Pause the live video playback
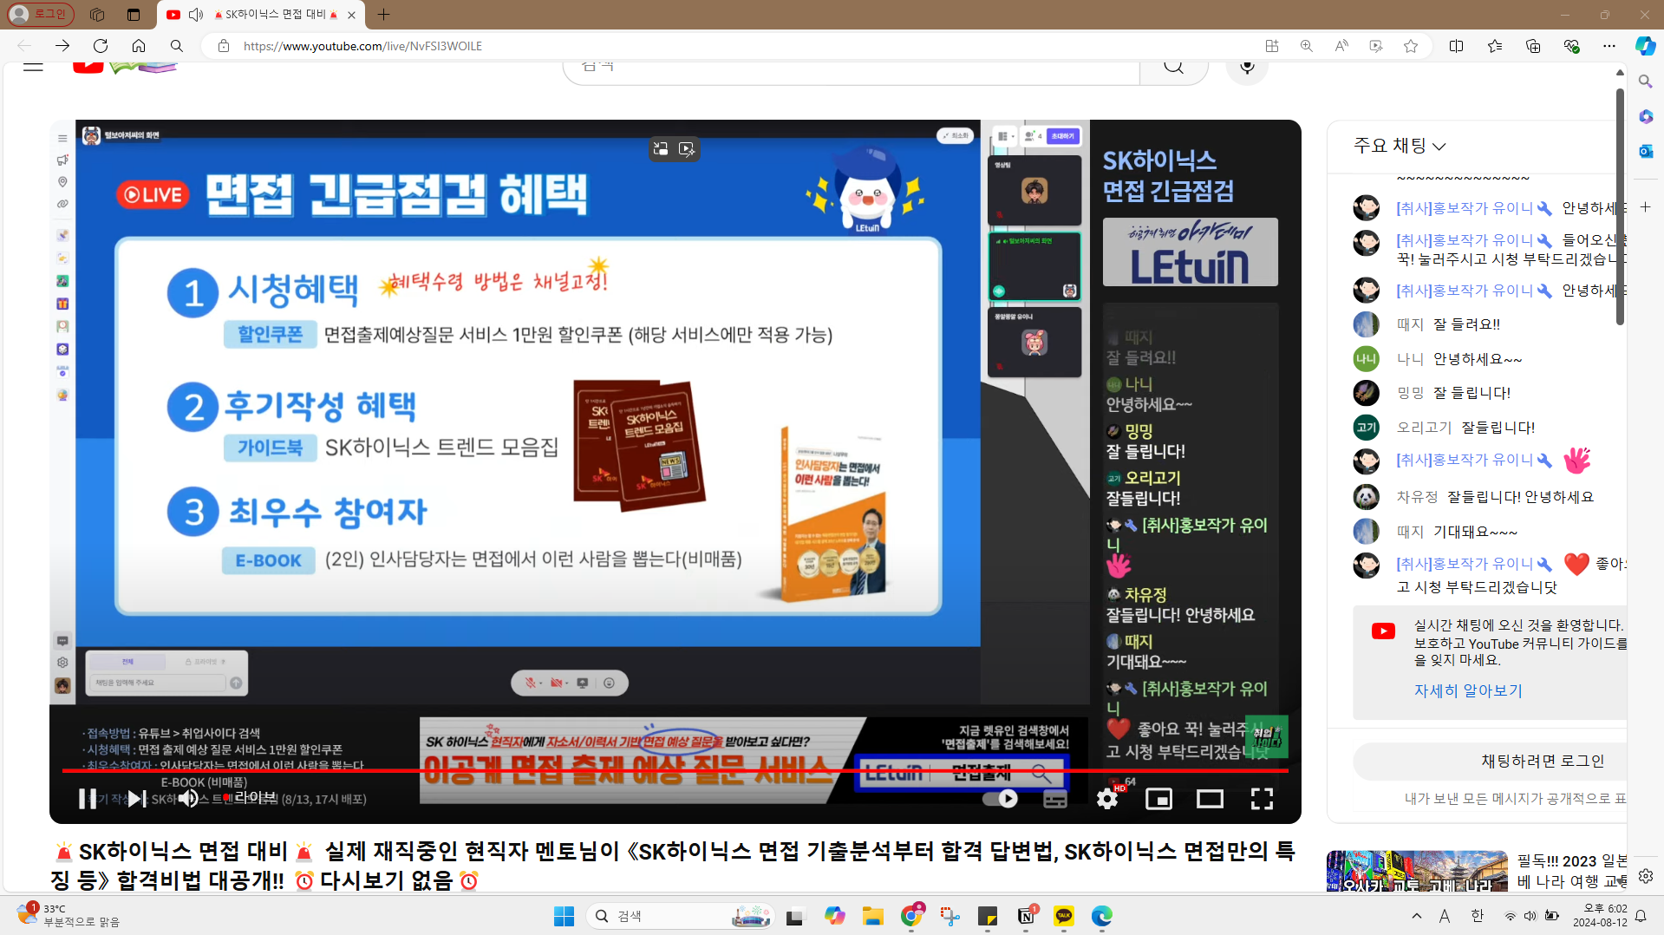The image size is (1664, 935). click(88, 798)
